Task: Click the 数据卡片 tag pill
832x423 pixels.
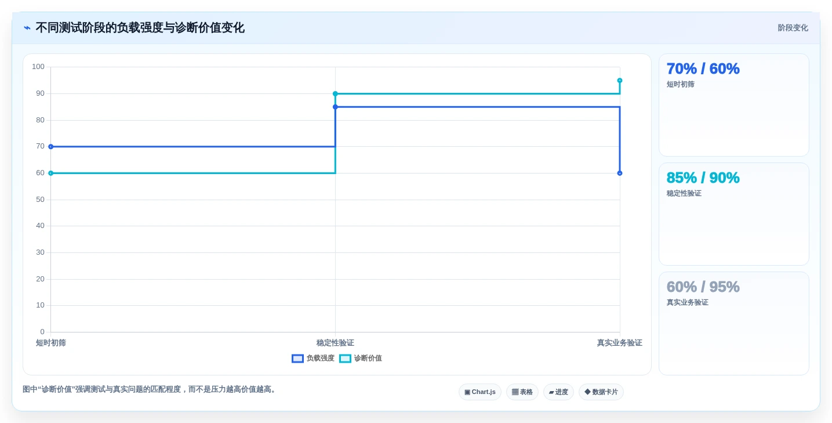Action: [x=601, y=392]
